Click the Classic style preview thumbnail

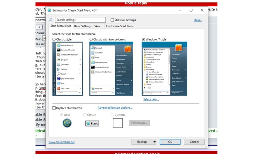pyautogui.click(x=68, y=69)
